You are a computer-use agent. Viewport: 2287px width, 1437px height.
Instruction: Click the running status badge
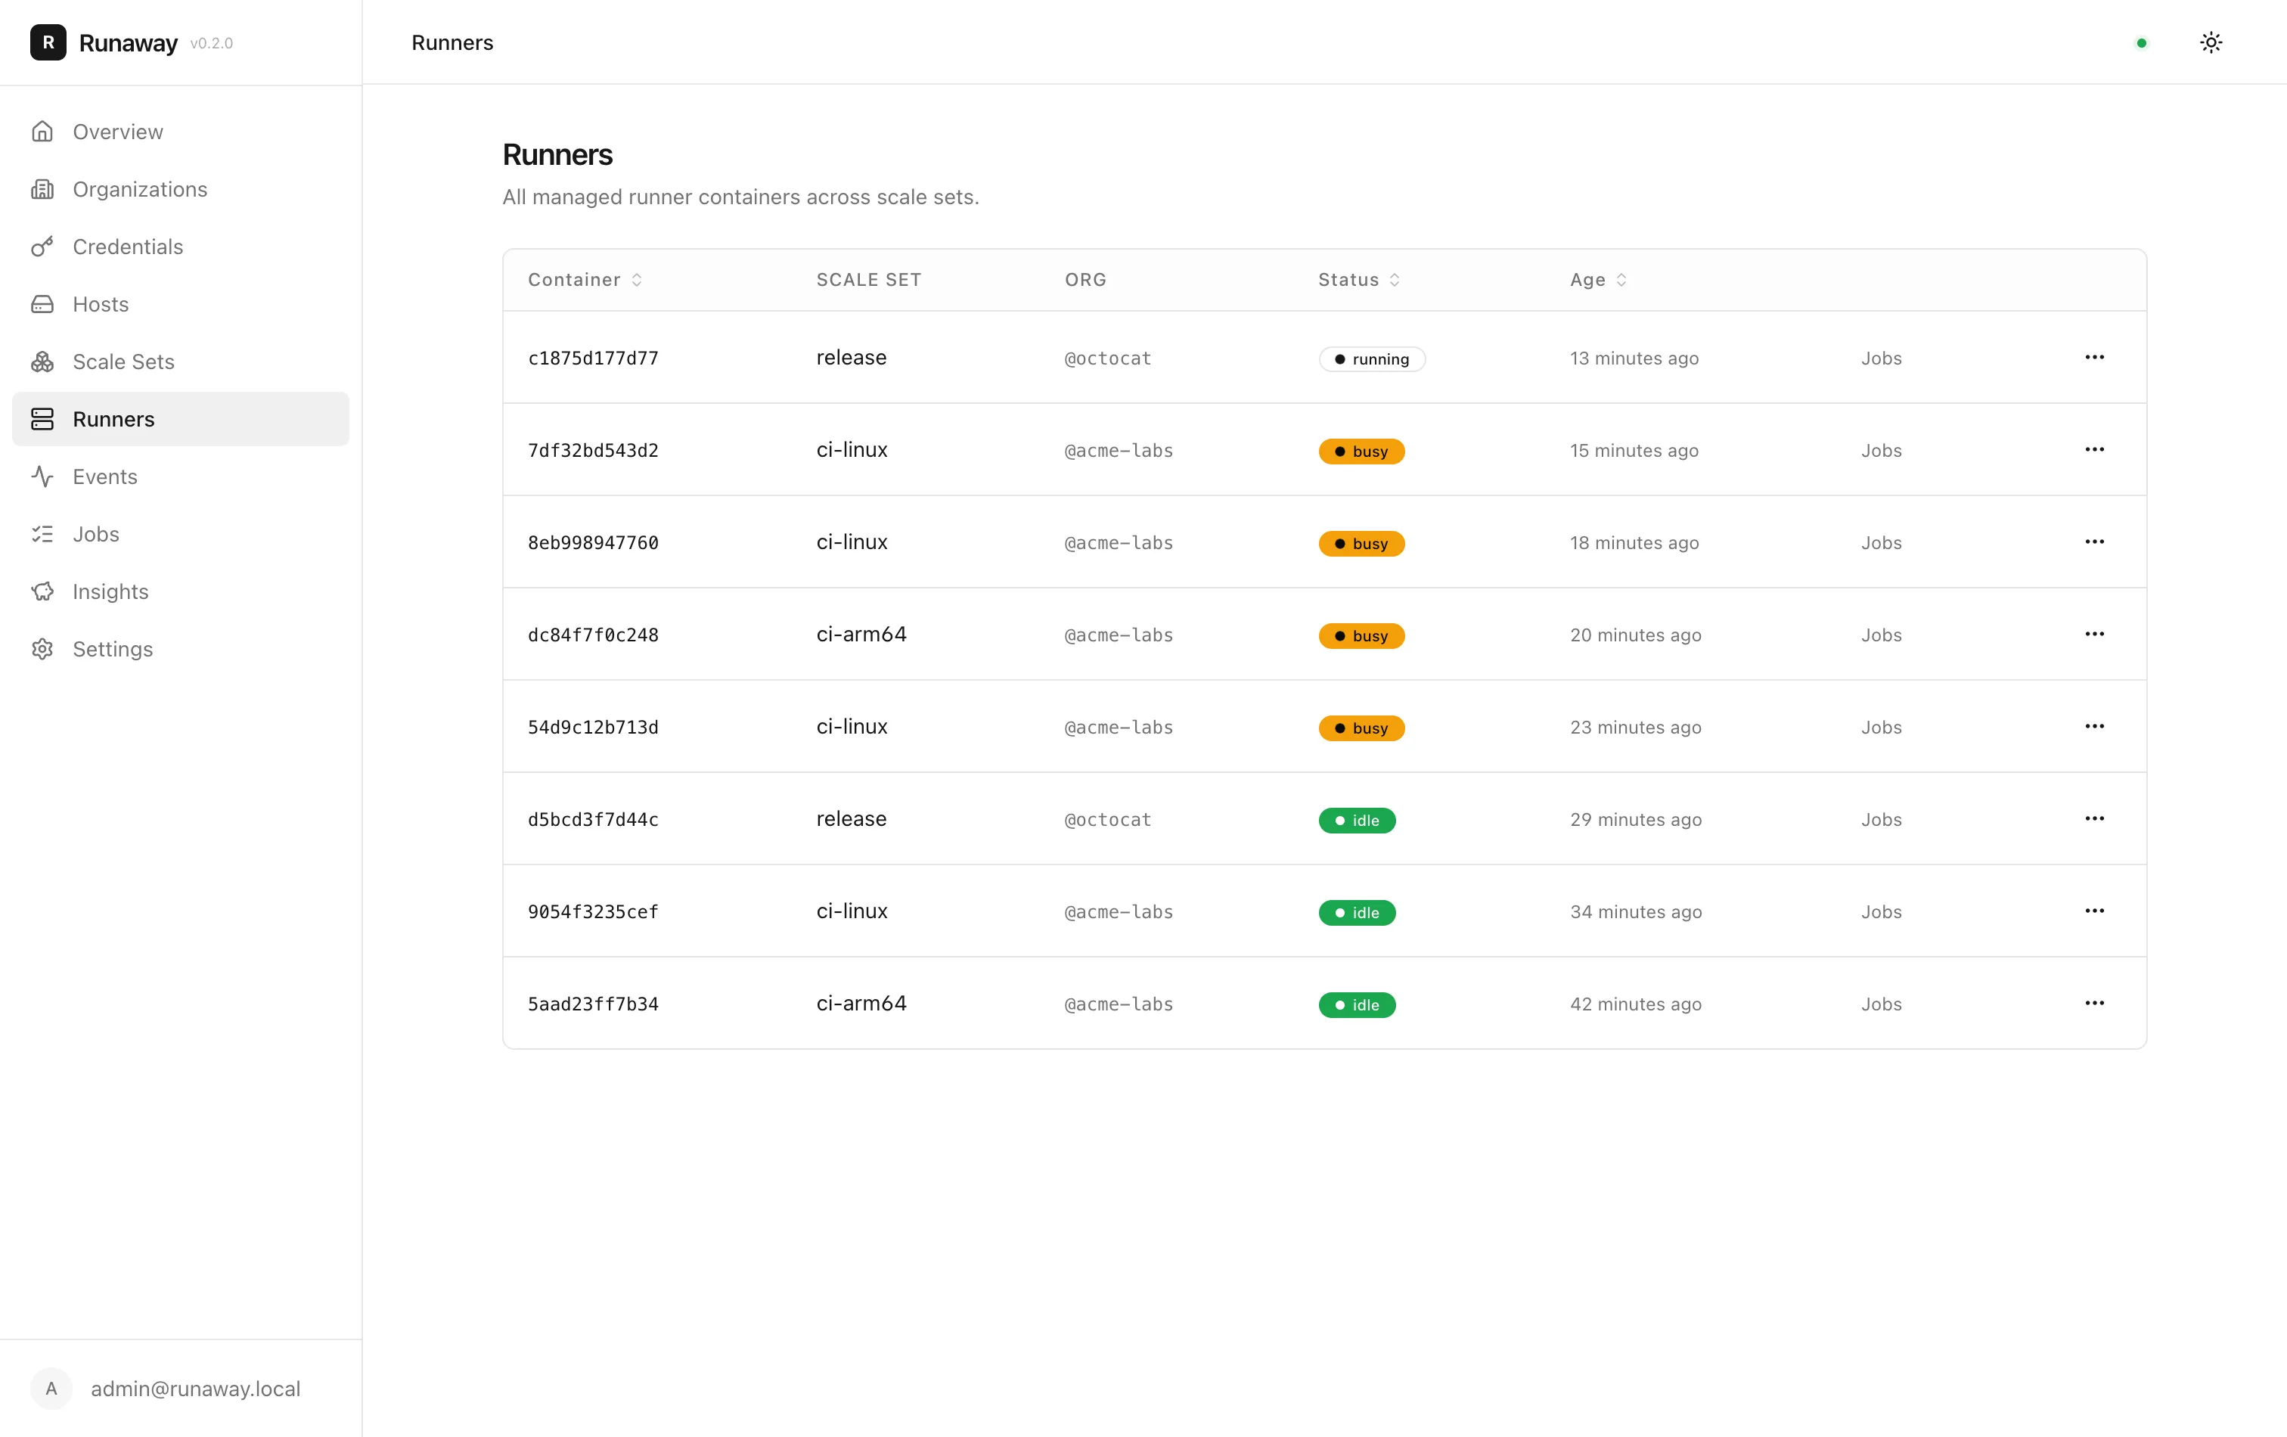tap(1371, 359)
